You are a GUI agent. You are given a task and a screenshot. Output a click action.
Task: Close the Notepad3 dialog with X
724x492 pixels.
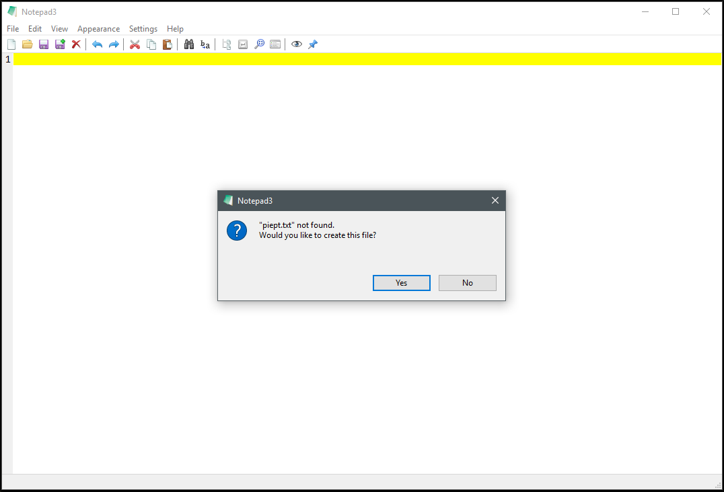pos(495,200)
